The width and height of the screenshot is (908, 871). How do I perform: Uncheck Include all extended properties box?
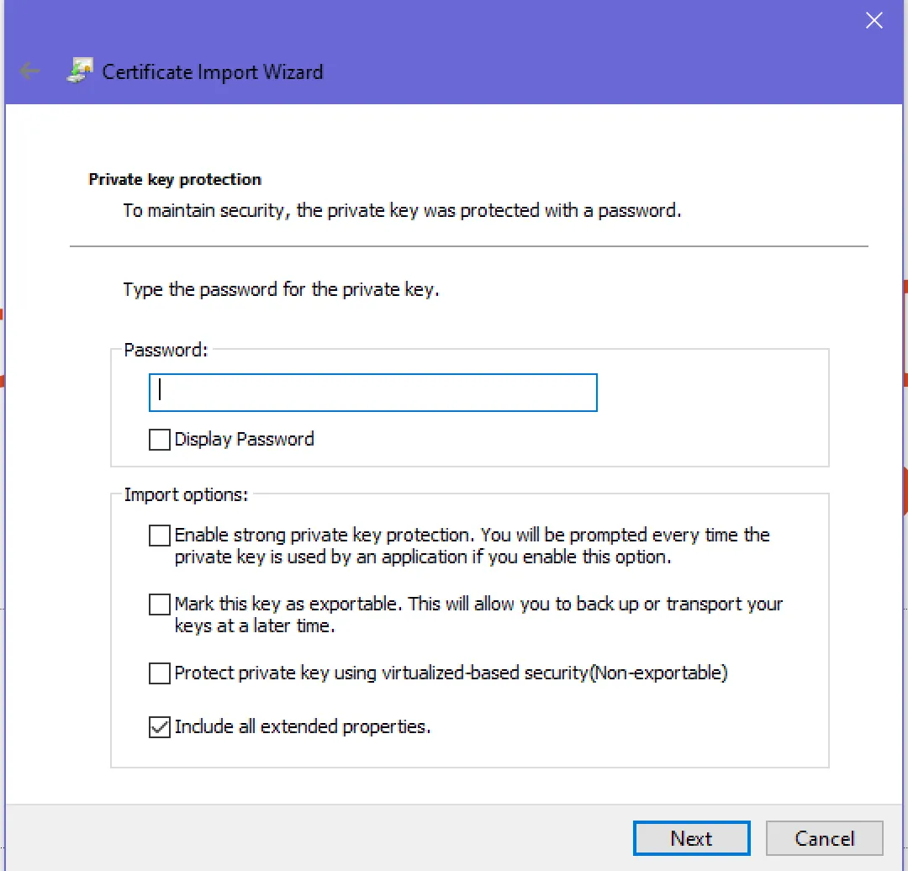159,726
